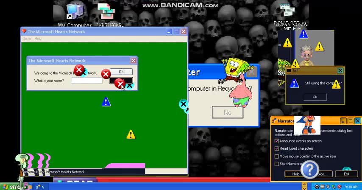Close the 'lol' message dialog
The image size is (362, 190).
click(340, 71)
